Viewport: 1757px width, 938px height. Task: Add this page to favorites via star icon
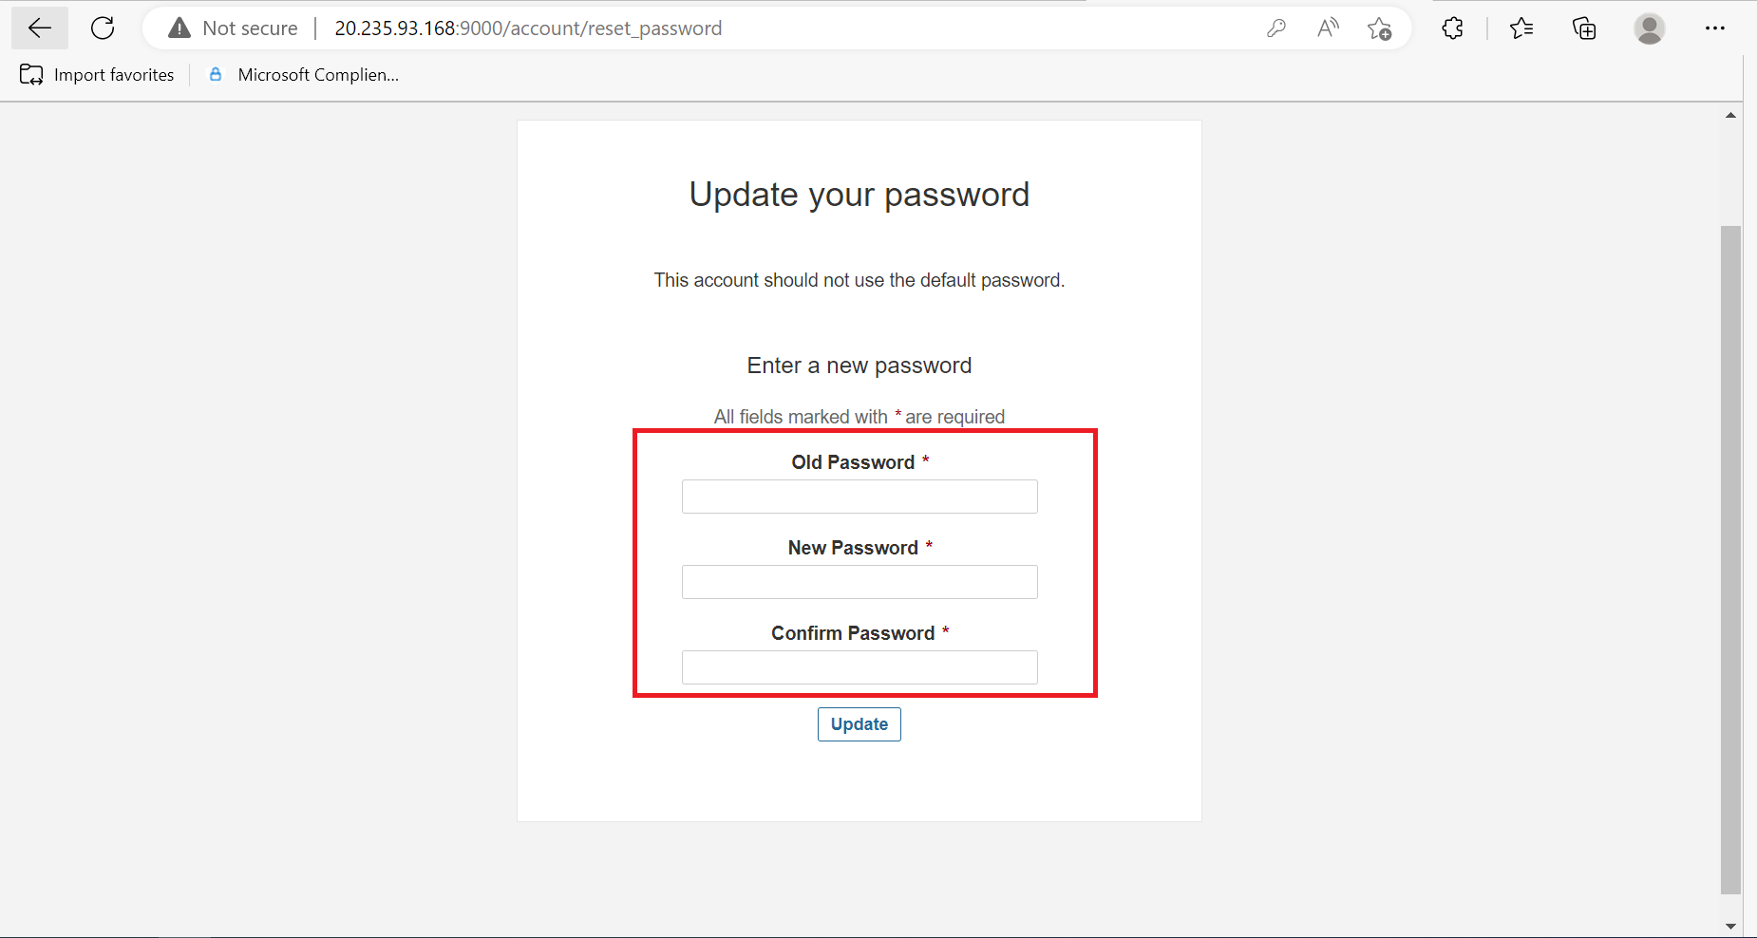pyautogui.click(x=1380, y=28)
